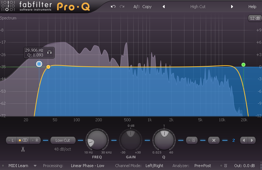Screen dimensions: 262x170
Task: Open Pre+Post analyzer menu
Action: pyautogui.click(x=203, y=166)
